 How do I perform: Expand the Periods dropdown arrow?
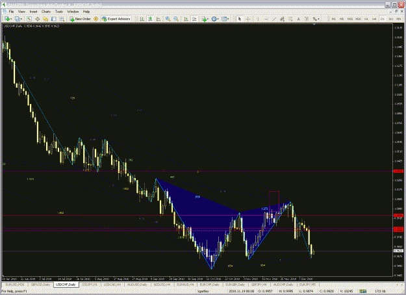pyautogui.click(x=218, y=19)
